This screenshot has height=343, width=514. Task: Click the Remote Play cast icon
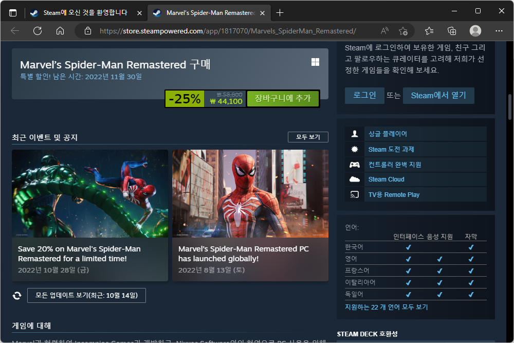tap(354, 195)
